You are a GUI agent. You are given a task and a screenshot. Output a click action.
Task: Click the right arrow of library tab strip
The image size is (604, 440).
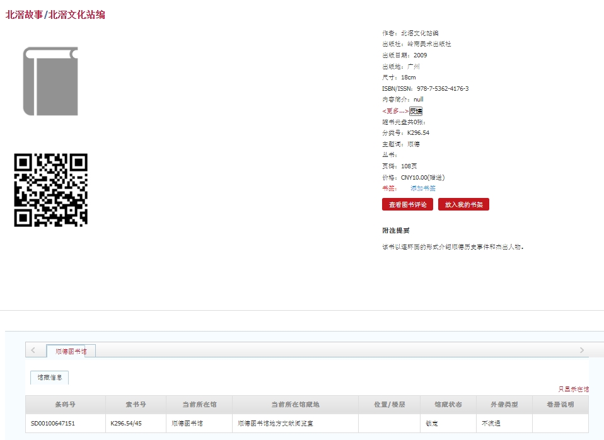582,350
